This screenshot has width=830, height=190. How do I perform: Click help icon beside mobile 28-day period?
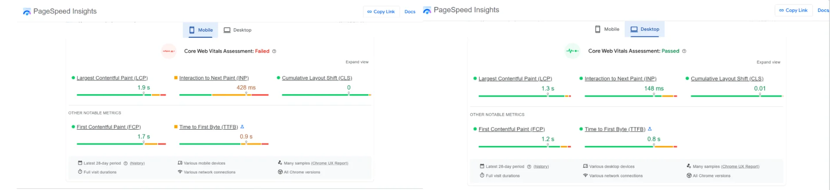125,163
